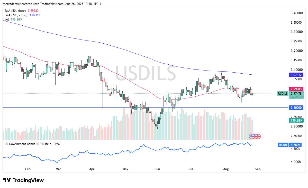
Task: Click the May label on the time axis
Action: click(125, 169)
